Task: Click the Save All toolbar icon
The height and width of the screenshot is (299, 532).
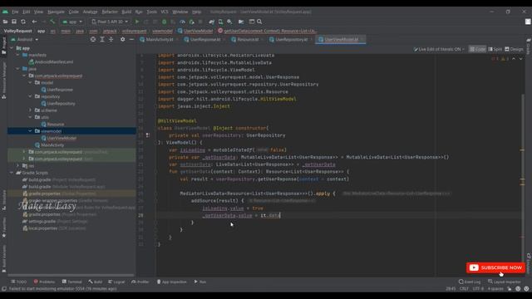Action: [x=14, y=22]
